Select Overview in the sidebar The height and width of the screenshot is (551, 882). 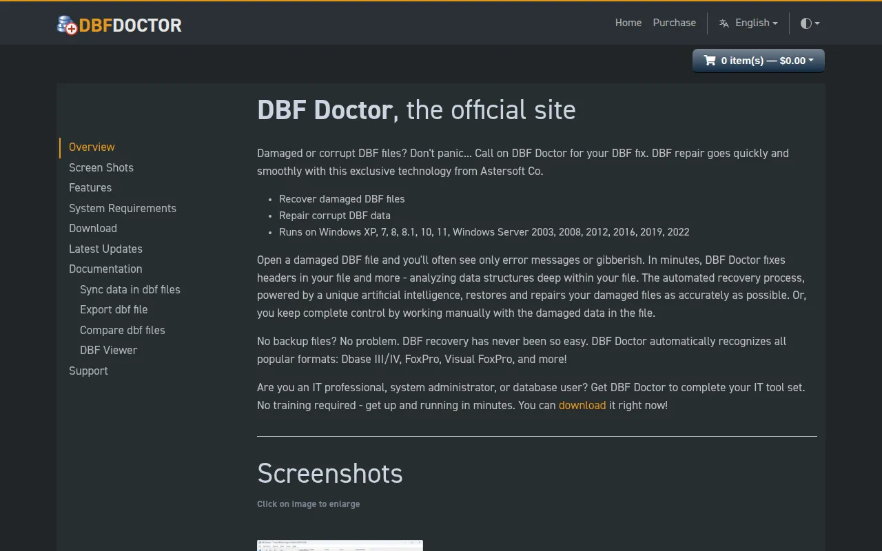coord(92,147)
